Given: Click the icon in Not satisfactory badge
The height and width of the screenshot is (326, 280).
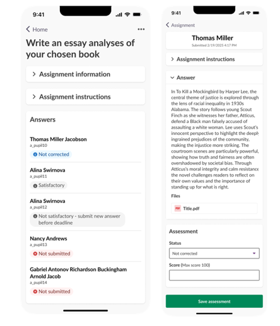Looking at the screenshot, I should coord(35,216).
